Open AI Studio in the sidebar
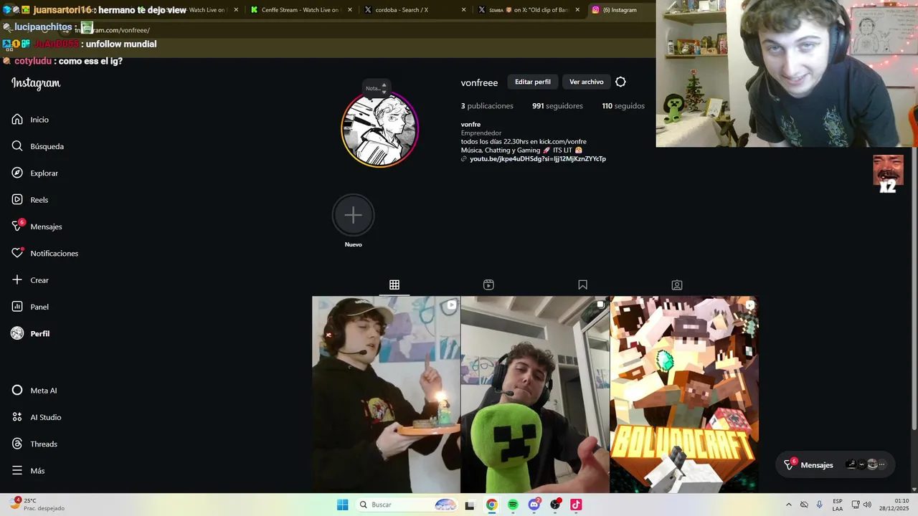918x516 pixels. coord(36,417)
